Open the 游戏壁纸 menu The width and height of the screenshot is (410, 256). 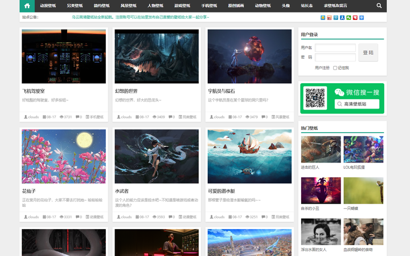182,6
